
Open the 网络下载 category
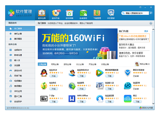[x=20, y=76]
